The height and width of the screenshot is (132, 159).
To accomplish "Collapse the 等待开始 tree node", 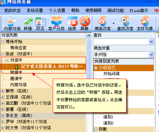I will pyautogui.click(x=2, y=42).
